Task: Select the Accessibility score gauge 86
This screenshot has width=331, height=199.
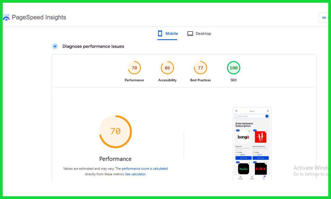Action: 167,68
